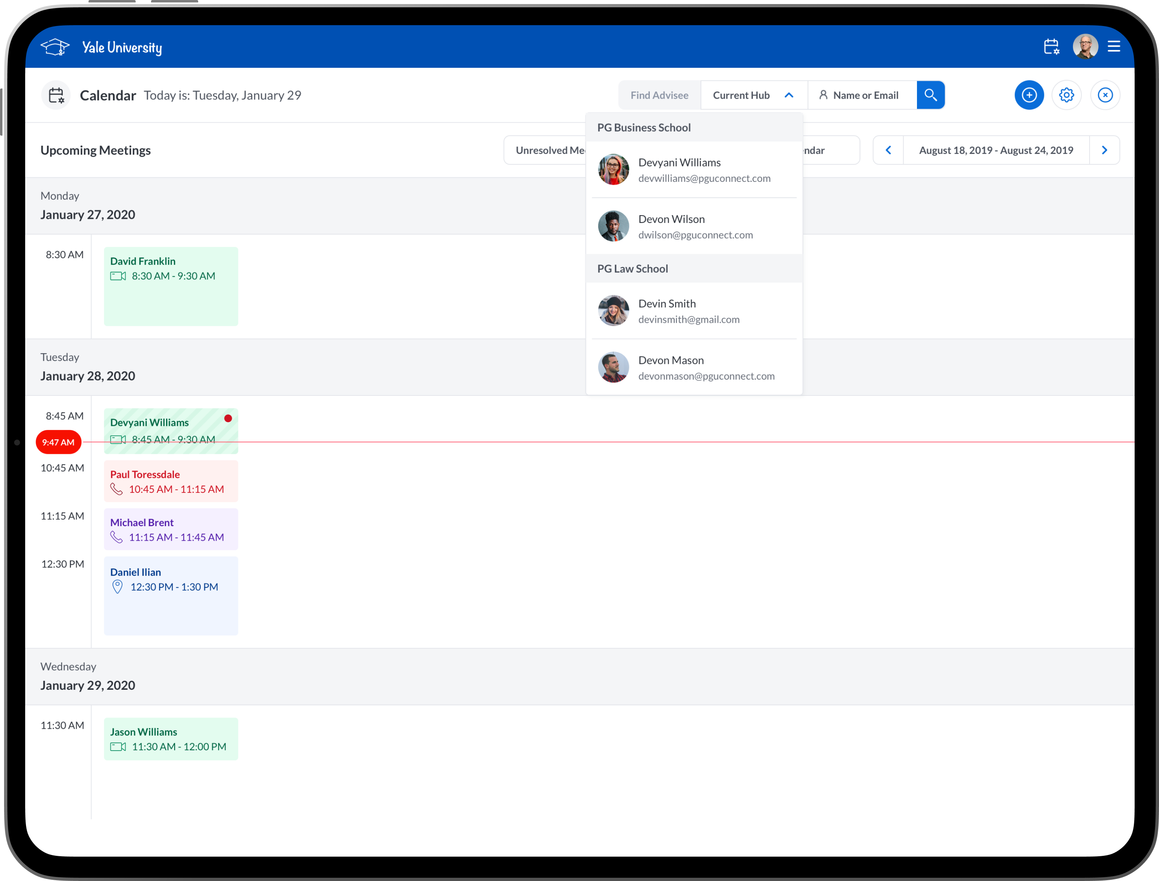This screenshot has height=881, width=1159.
Task: Click the blue search magnifier button
Action: click(x=930, y=95)
